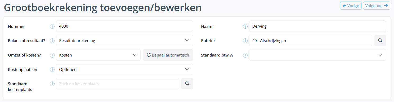Expand the Standaard btw % dropdown
394x102 pixels.
(x=317, y=55)
